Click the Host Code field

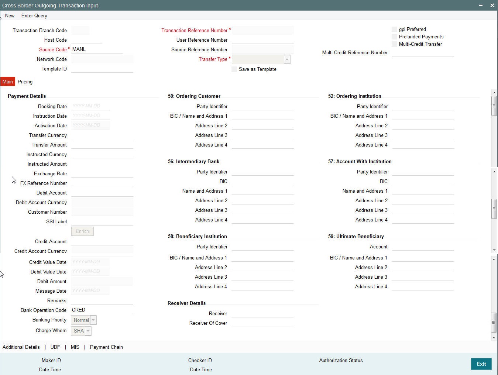tap(87, 40)
